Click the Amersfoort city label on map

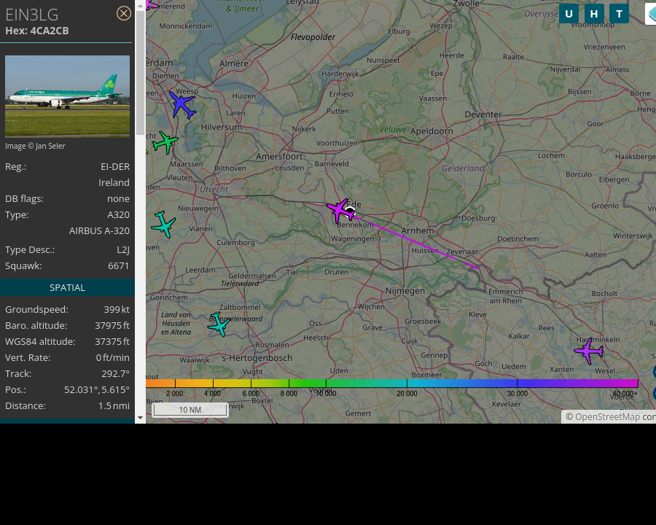click(279, 157)
